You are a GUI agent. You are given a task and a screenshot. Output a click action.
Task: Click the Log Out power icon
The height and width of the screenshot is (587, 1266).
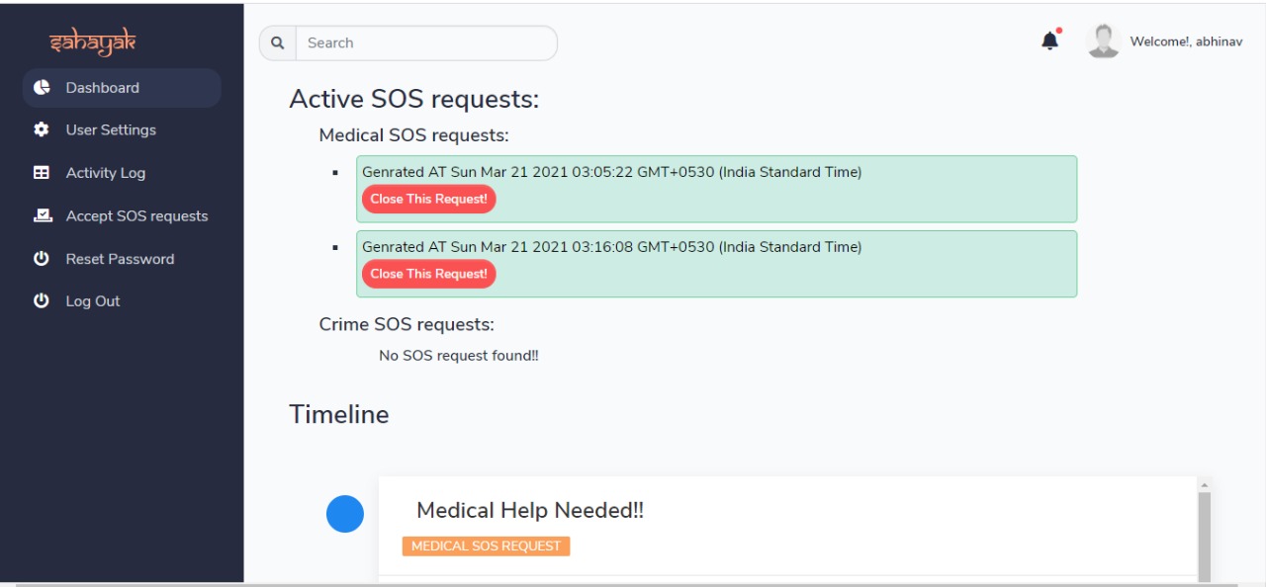(x=42, y=301)
